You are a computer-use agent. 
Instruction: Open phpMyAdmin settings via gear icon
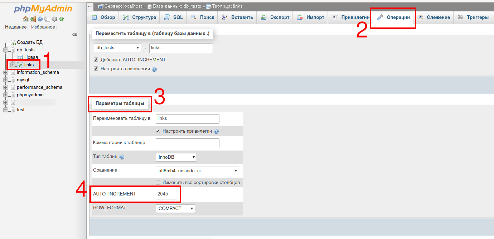[x=54, y=19]
